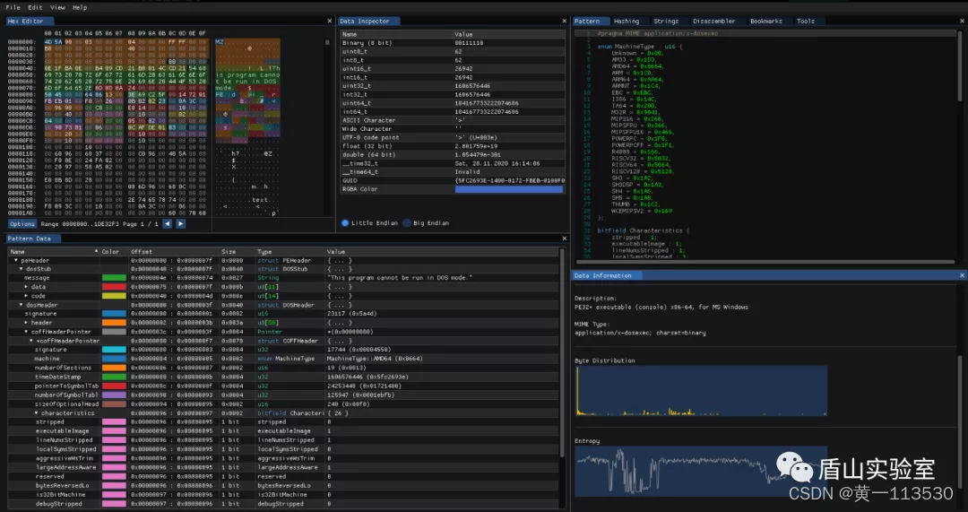Collapse the characteristics bitfield node
The height and width of the screenshot is (512, 968).
click(36, 413)
